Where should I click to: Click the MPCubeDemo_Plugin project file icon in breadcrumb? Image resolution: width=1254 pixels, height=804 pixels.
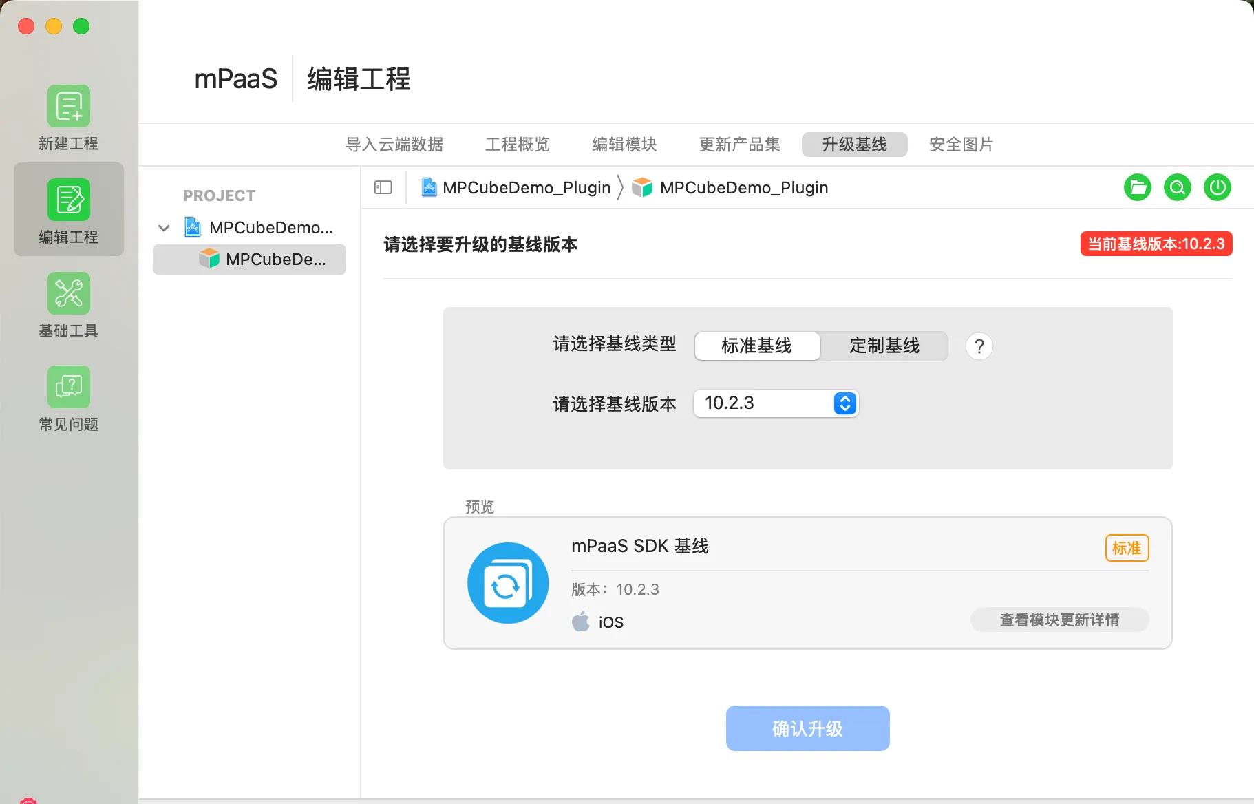tap(429, 187)
